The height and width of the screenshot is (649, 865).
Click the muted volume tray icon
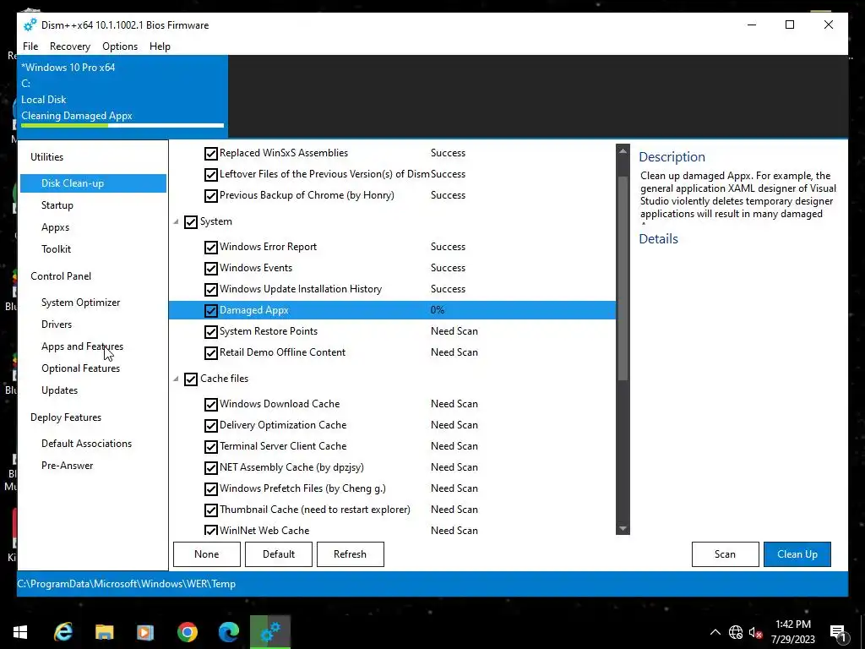point(756,632)
